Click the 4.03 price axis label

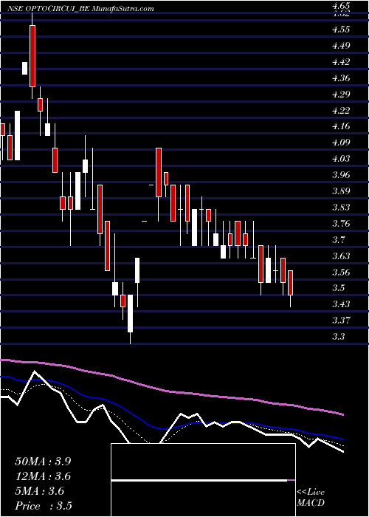pyautogui.click(x=341, y=159)
